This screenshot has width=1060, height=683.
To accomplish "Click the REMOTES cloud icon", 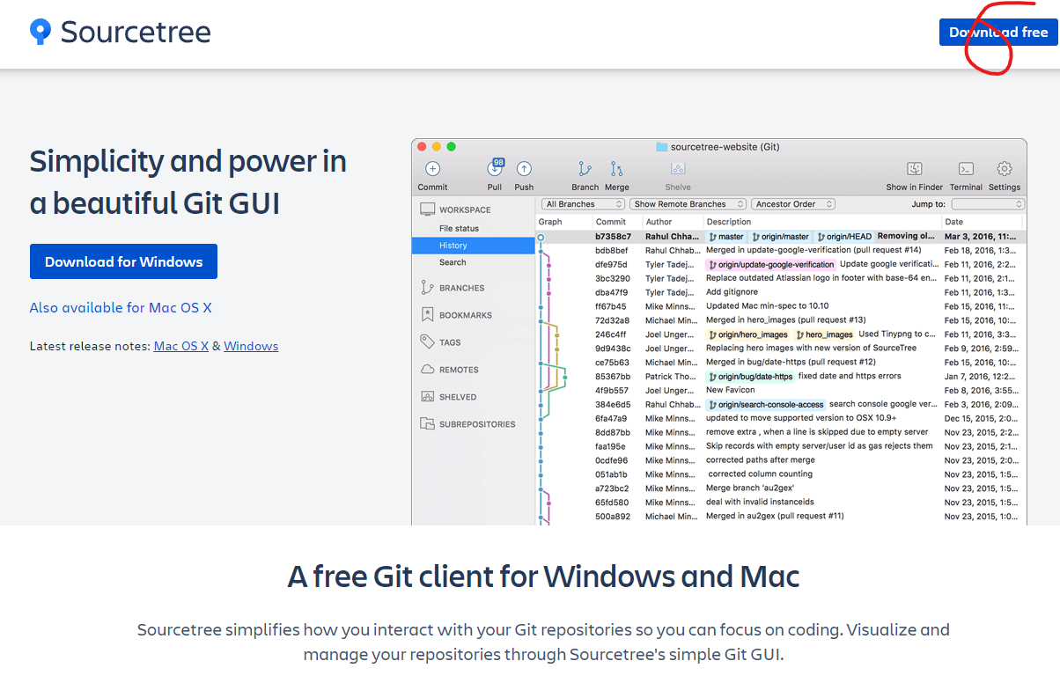I will [x=428, y=370].
